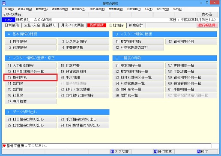Screen dimensions: 221x156
Task: Open the ヘルプ(H) menu
Action: 177,9
